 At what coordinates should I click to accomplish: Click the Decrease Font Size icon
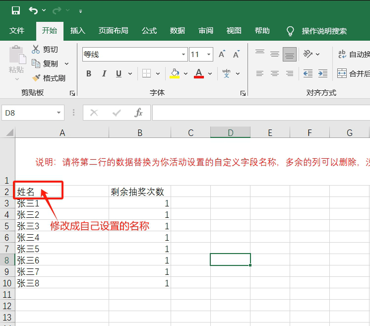click(236, 54)
